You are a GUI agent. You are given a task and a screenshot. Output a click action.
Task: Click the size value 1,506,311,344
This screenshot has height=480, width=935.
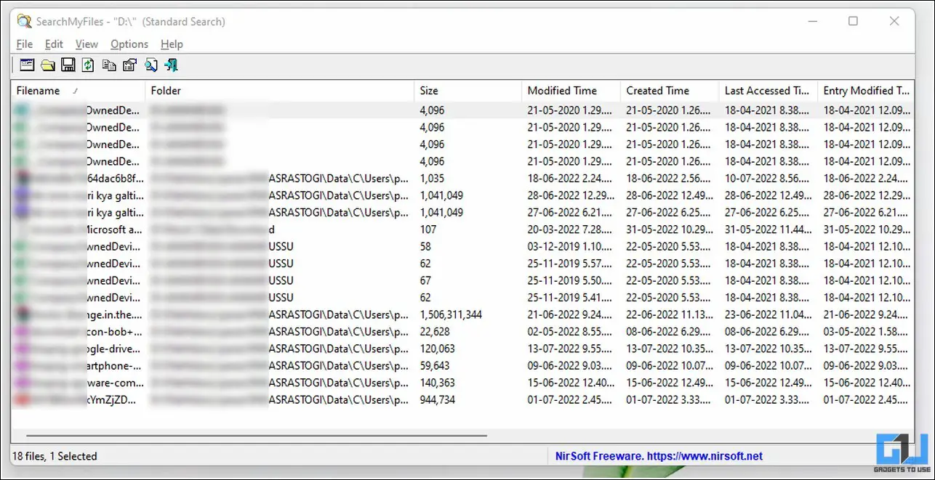(x=451, y=314)
